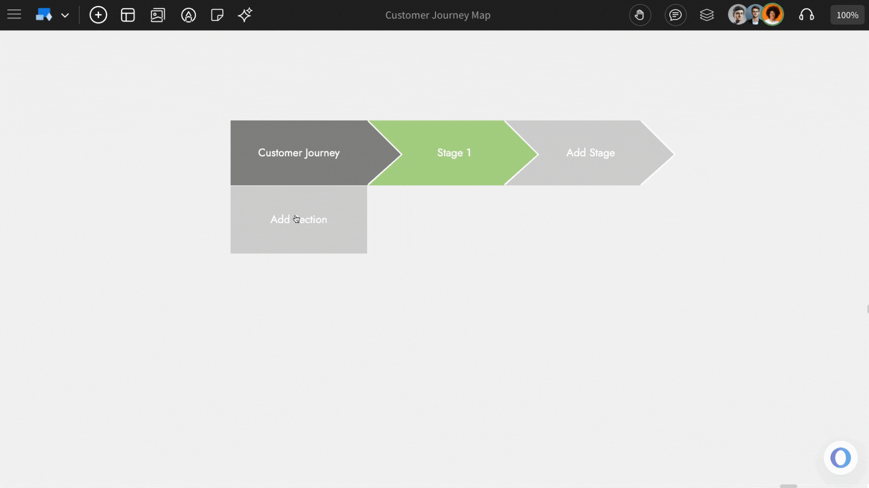The height and width of the screenshot is (488, 869).
Task: Click the Add Stage arrow
Action: (x=590, y=153)
